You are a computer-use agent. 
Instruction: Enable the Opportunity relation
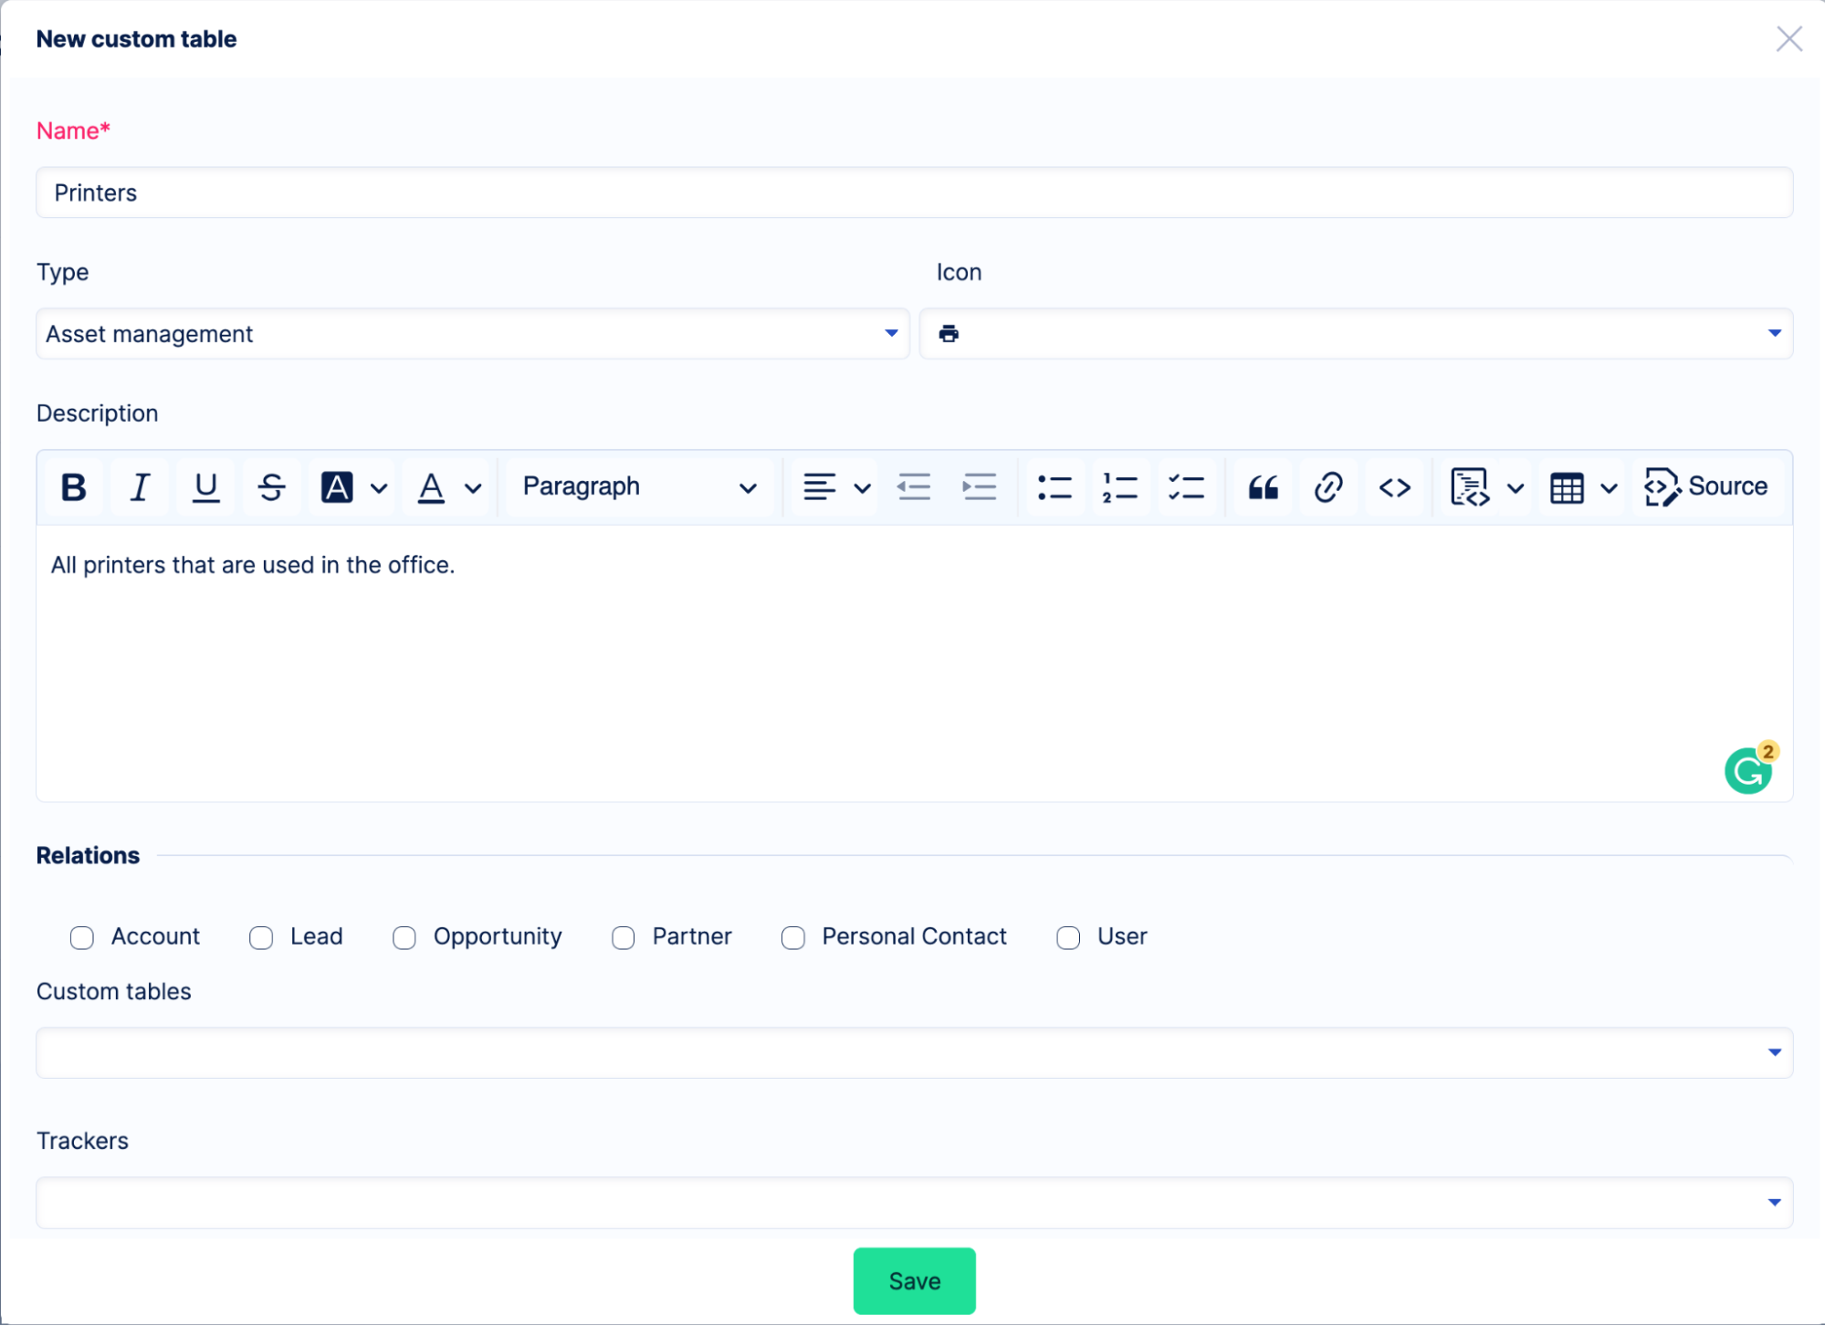click(x=404, y=937)
